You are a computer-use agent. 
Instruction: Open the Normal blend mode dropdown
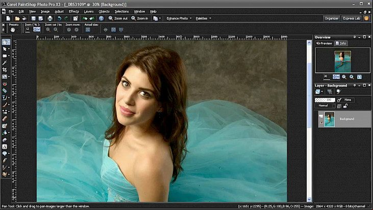point(325,106)
